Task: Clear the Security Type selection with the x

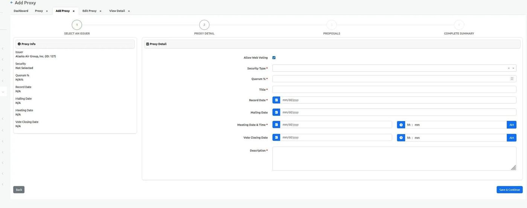Action: coord(509,68)
